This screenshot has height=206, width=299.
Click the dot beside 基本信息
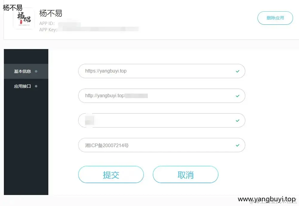pos(36,71)
